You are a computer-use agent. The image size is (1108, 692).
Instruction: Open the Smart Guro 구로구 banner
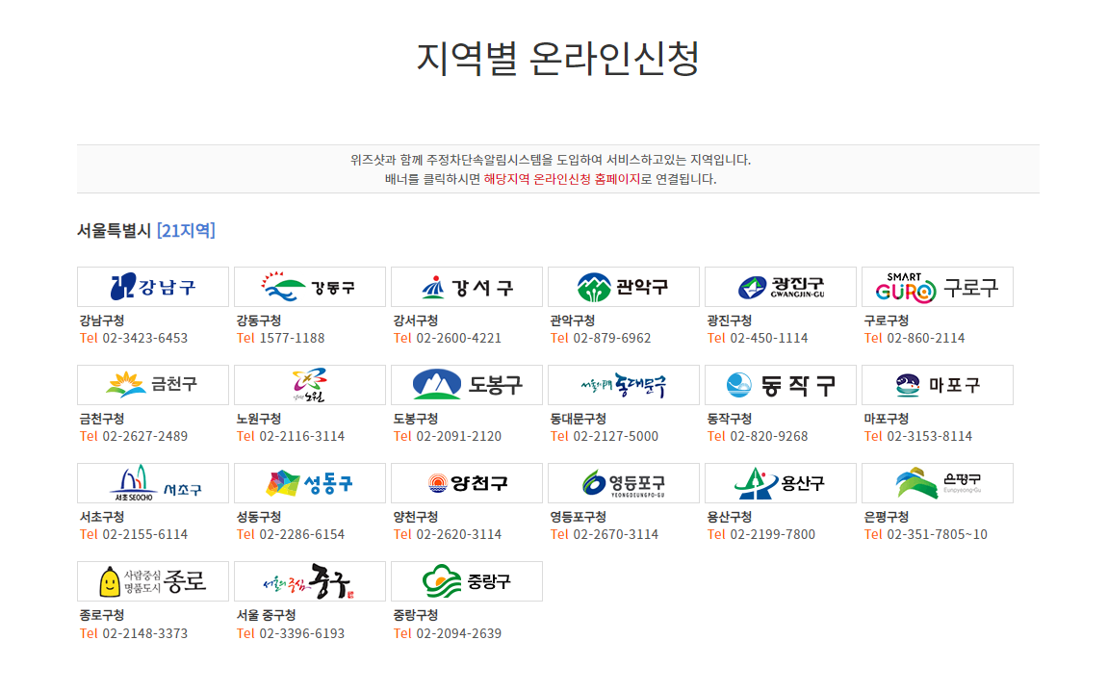tap(937, 287)
